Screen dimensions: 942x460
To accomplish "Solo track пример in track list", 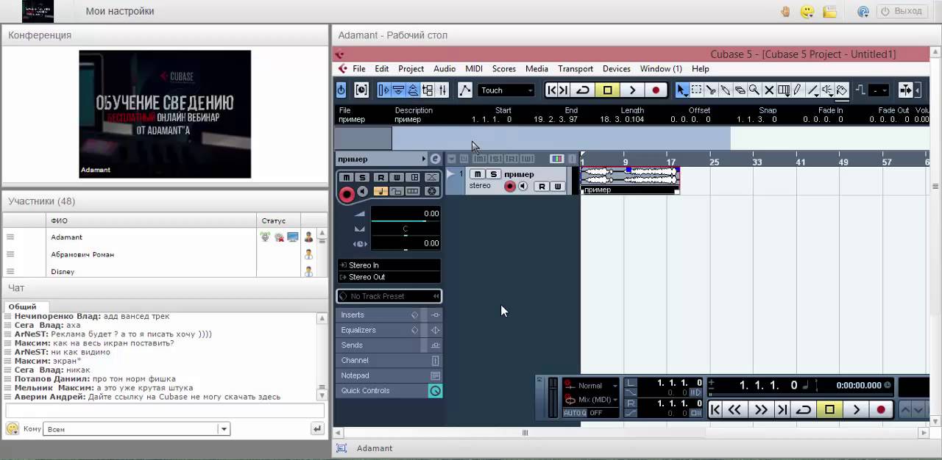I will (x=494, y=174).
